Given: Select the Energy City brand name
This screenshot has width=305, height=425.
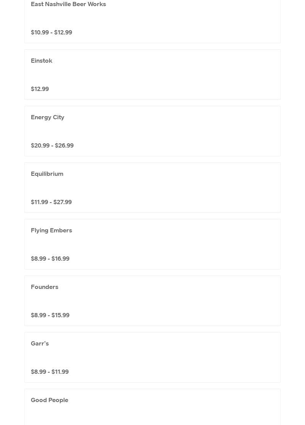Looking at the screenshot, I should [48, 117].
